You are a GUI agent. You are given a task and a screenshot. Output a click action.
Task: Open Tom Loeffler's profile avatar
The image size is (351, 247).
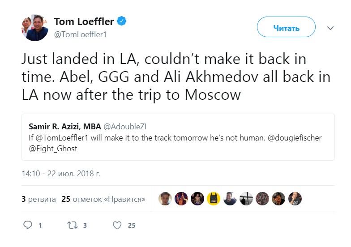(35, 28)
